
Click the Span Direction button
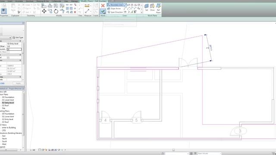(x=115, y=12)
